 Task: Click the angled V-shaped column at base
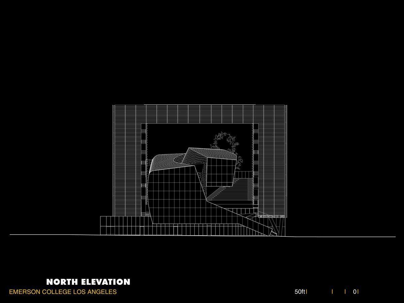(273, 231)
